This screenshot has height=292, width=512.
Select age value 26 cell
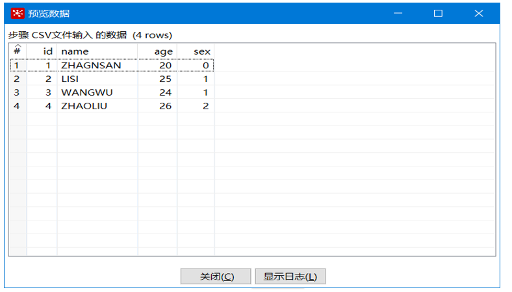[158, 106]
